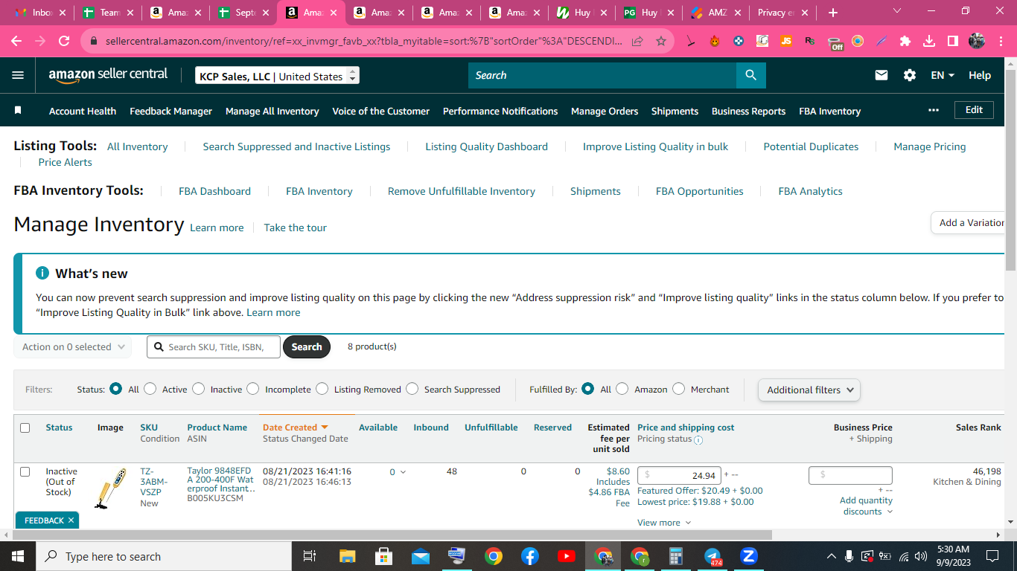Click the Taylor thermometer product thumbnail

[x=111, y=488]
